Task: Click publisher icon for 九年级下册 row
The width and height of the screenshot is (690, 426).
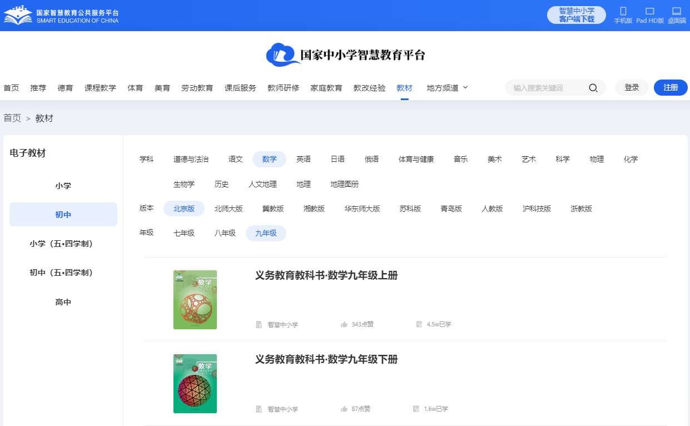Action: (x=259, y=409)
